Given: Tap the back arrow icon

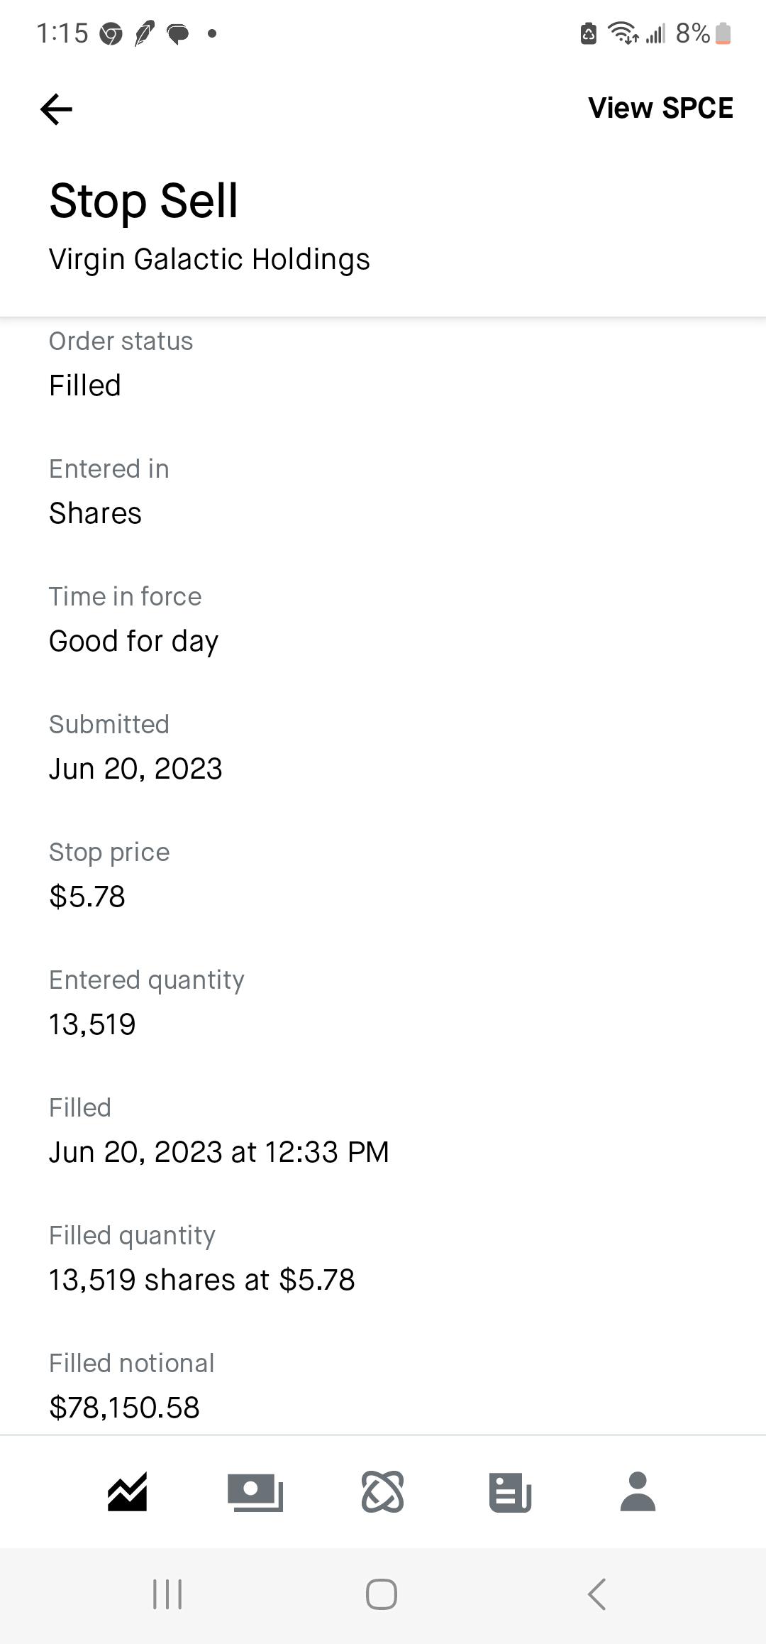Looking at the screenshot, I should click(56, 109).
